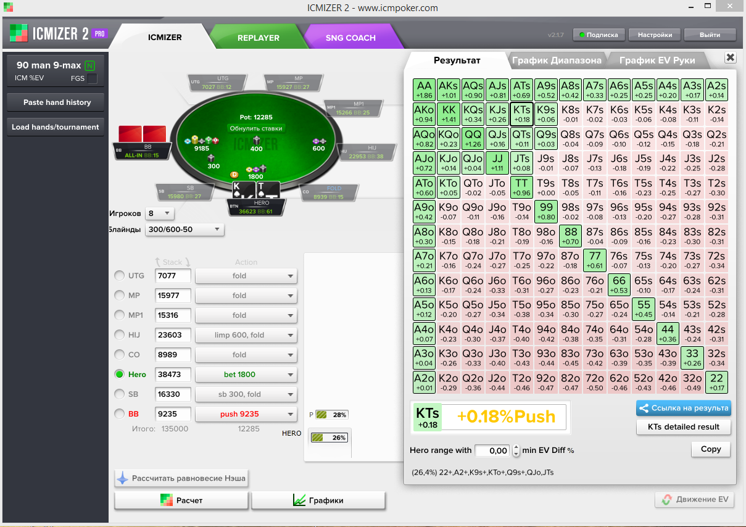Open the Результат tab
The width and height of the screenshot is (746, 527).
click(x=457, y=60)
